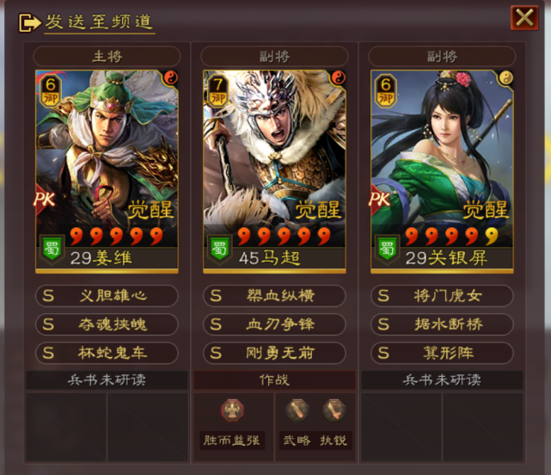
Task: Open the 发送至频道 link
Action: (x=100, y=22)
